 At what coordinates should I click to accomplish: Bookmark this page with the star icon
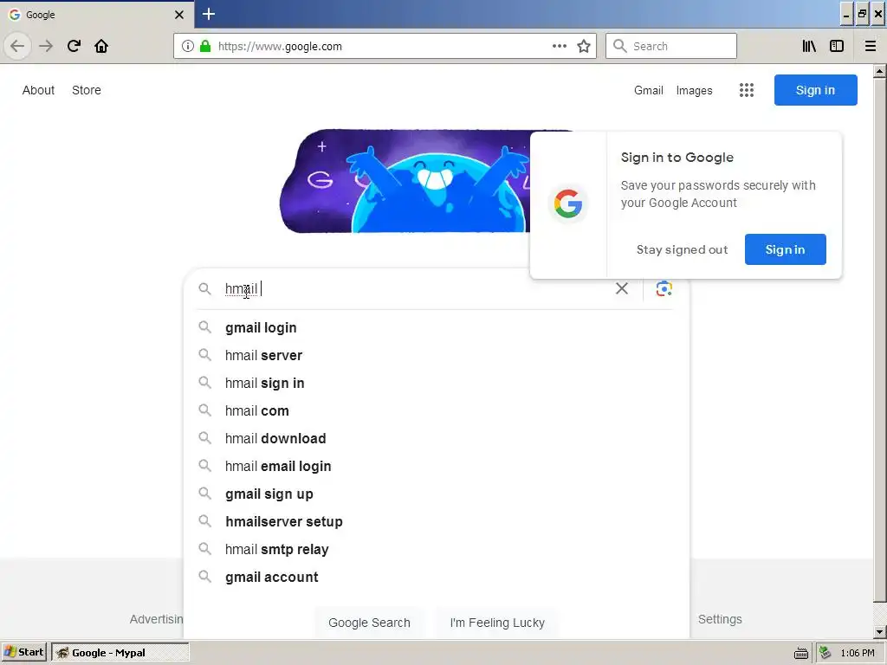584,47
